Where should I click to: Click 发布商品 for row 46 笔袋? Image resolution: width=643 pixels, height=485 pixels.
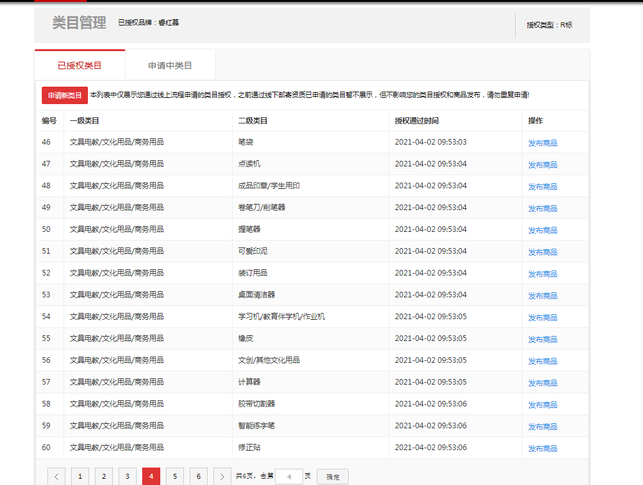pyautogui.click(x=543, y=143)
